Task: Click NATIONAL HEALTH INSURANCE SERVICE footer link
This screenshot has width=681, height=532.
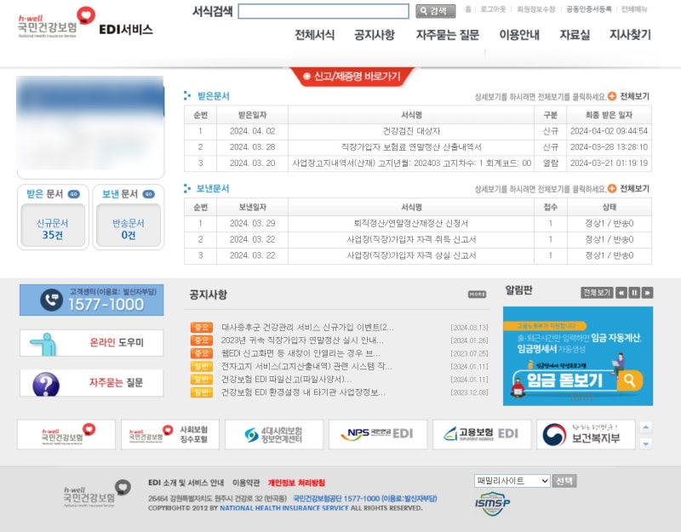Action: coord(284,507)
